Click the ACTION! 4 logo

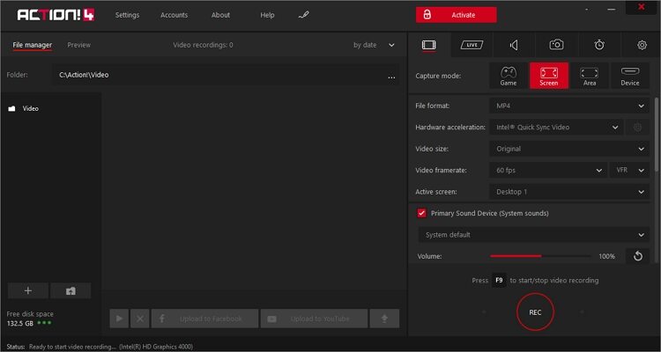coord(56,15)
